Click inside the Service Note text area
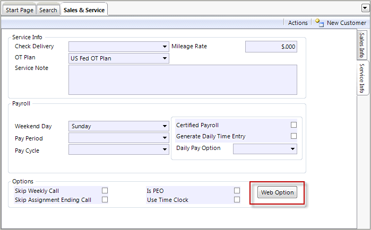The image size is (371, 230). pos(183,80)
